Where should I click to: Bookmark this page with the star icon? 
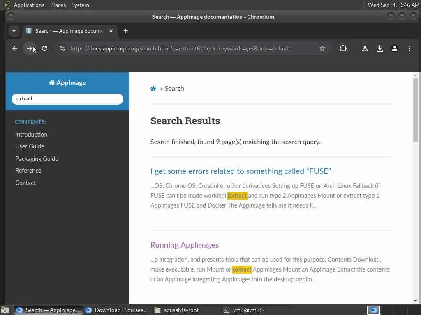pyautogui.click(x=322, y=48)
